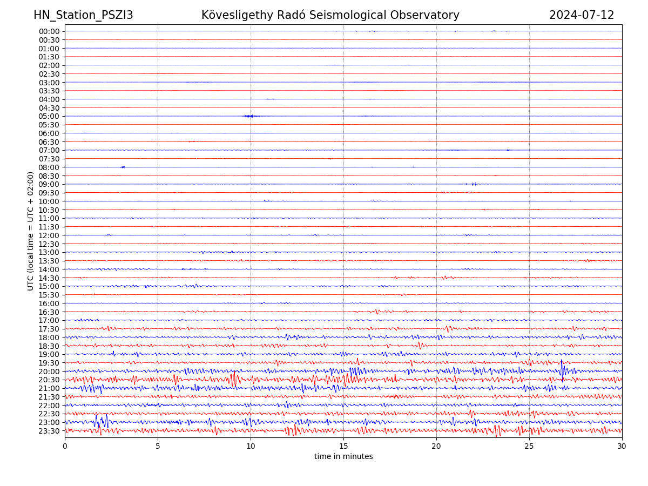This screenshot has height=486, width=648.
Task: Click the 2024-07-12 date label
Action: [x=581, y=15]
